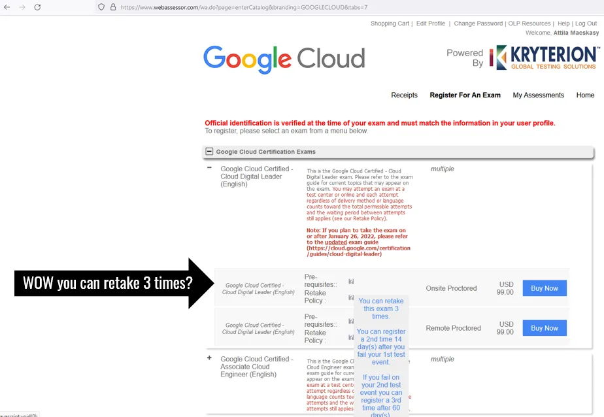Click the USD 99.00 price in Onsite row
604x417 pixels.
coord(505,288)
